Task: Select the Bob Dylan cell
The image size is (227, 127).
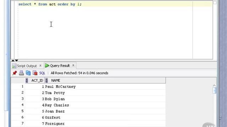Action: (105, 99)
